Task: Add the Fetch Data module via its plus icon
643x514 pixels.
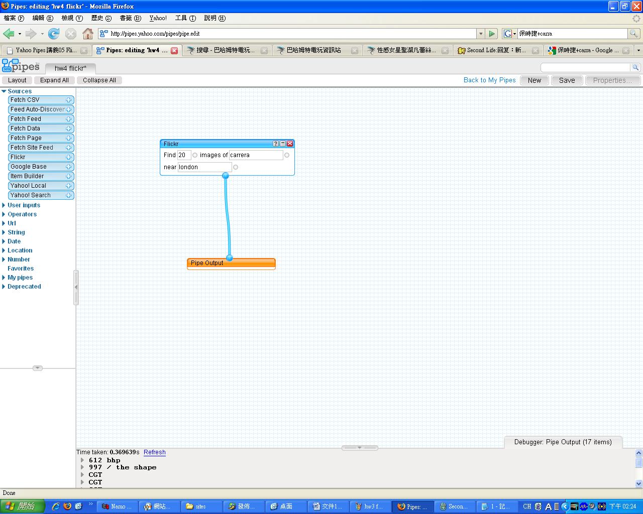Action: [x=69, y=128]
